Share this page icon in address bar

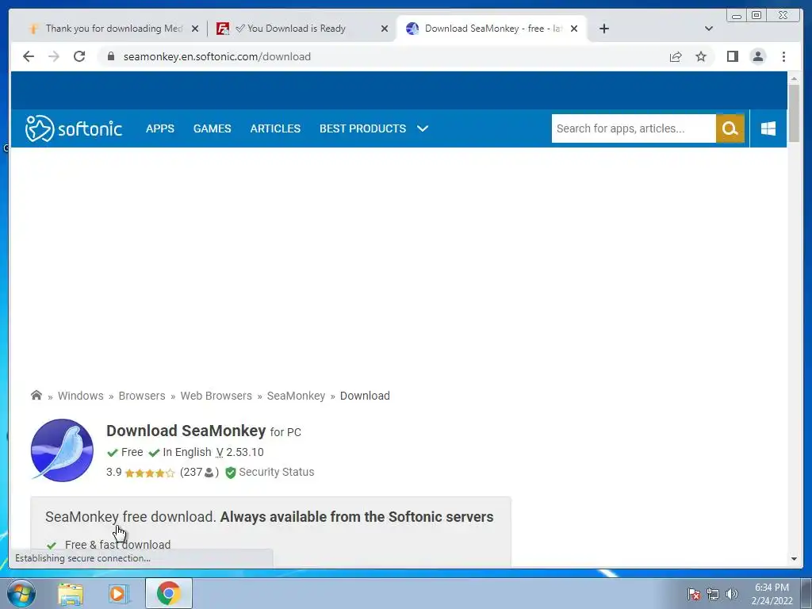(676, 56)
